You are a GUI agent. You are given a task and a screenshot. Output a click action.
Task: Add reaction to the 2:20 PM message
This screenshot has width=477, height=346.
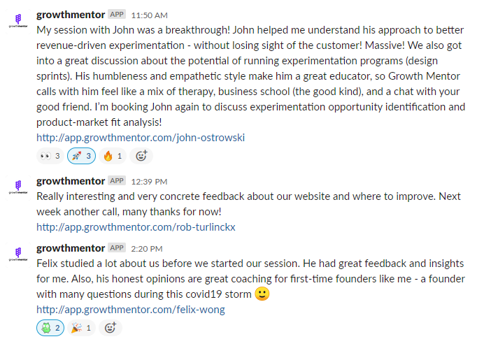pos(110,328)
